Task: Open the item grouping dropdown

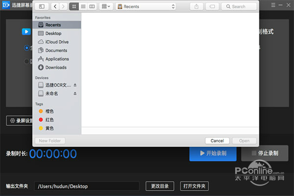Action: (x=106, y=6)
